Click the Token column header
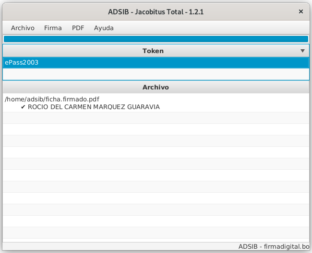This screenshot has width=312, height=253. click(153, 51)
